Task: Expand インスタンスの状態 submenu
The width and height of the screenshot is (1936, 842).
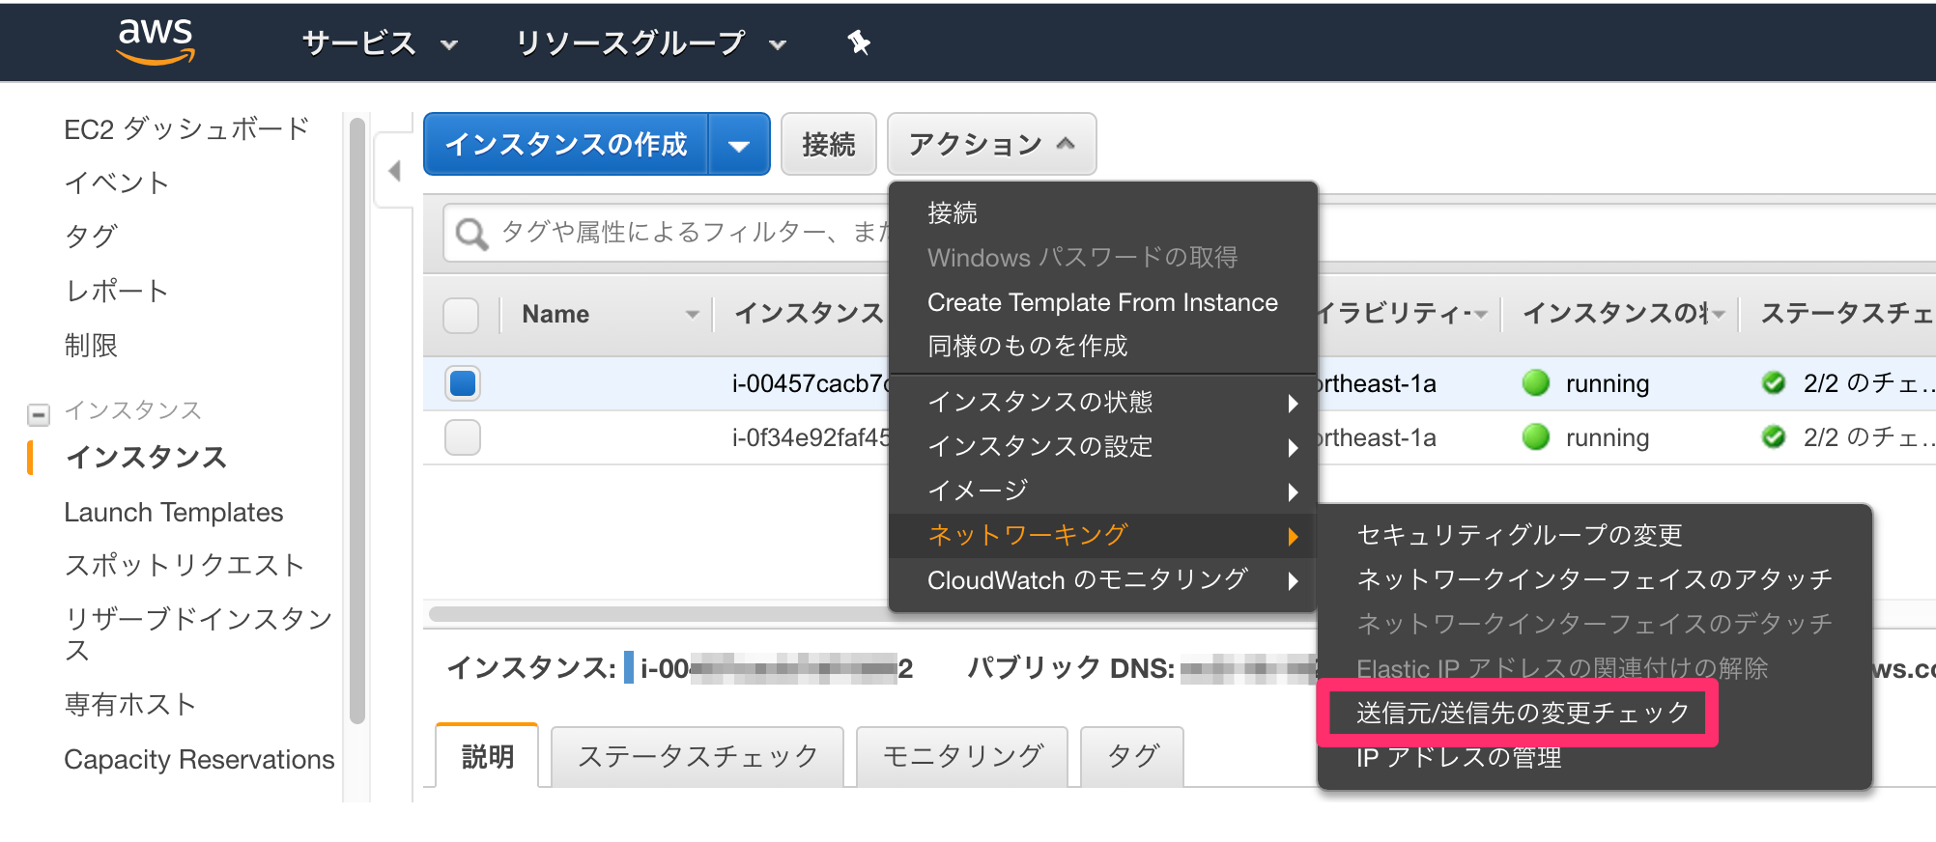Action: point(1102,402)
